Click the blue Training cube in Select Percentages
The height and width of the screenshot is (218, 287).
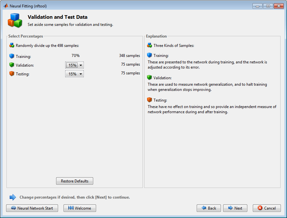(x=12, y=56)
